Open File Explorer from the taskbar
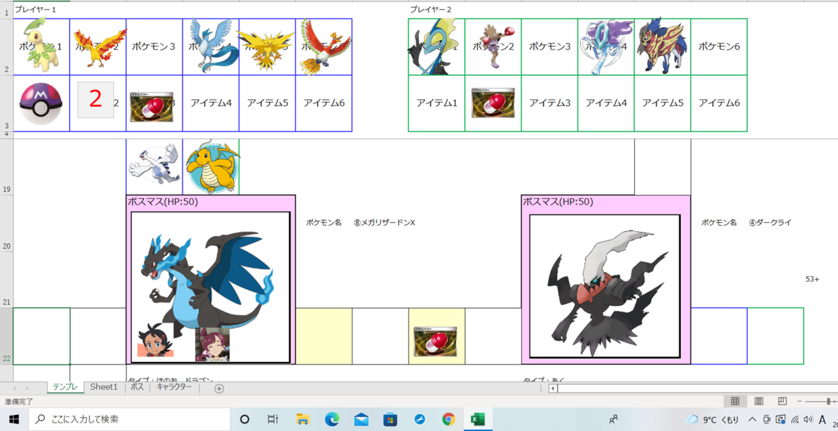The height and width of the screenshot is (431, 838). [x=302, y=419]
